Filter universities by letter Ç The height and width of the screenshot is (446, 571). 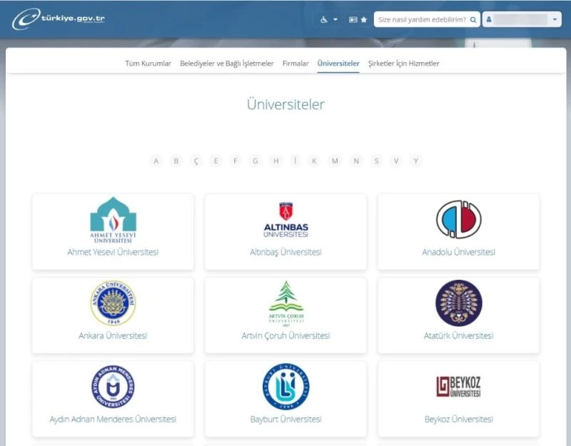[196, 161]
